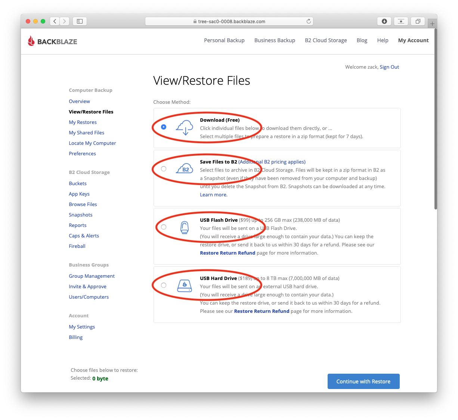Click the 'Save Files to B2' option title
The height and width of the screenshot is (420, 458).
[x=219, y=162]
